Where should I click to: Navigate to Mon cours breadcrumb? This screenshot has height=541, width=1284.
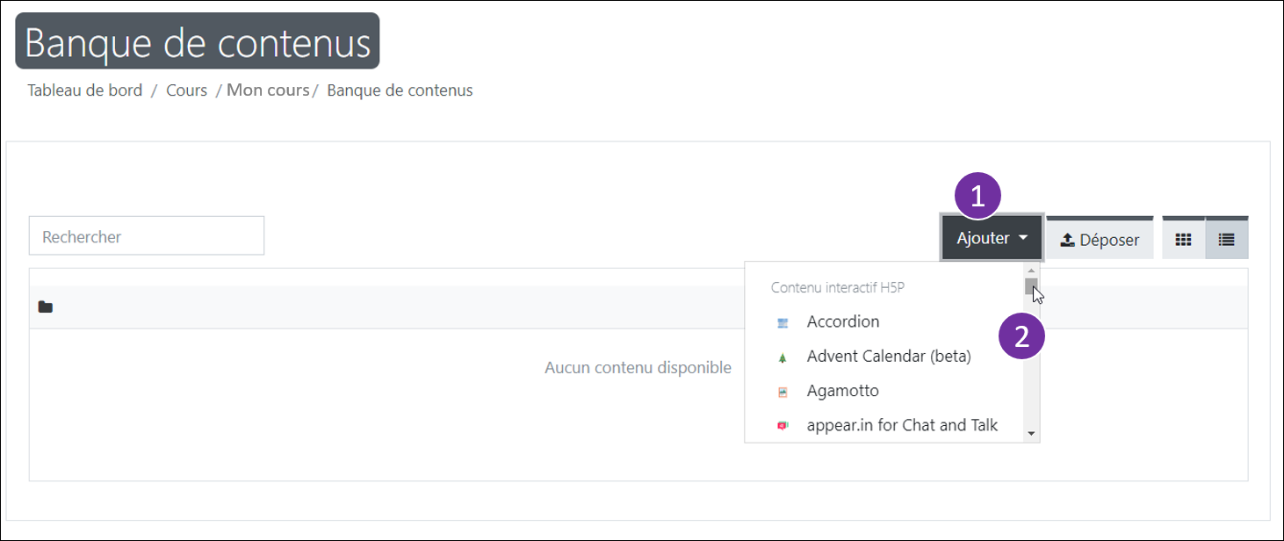[x=268, y=90]
